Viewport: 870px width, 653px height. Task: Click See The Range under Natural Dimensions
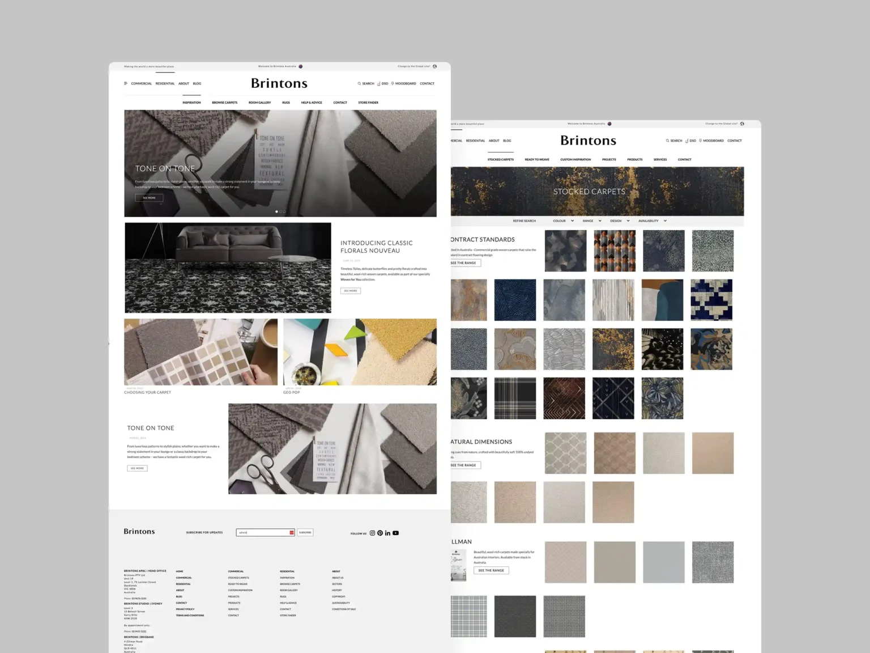[464, 465]
